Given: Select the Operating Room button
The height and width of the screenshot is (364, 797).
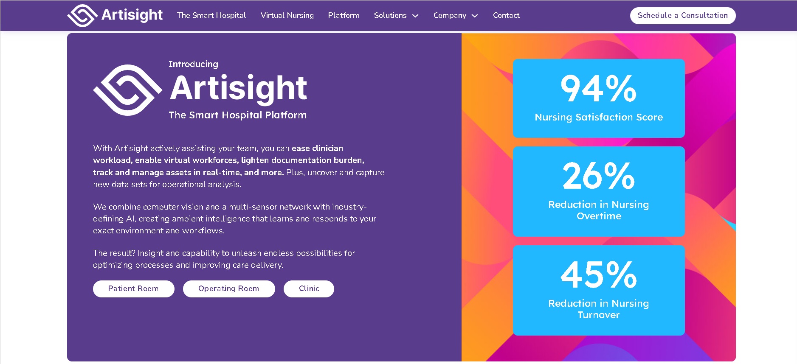Looking at the screenshot, I should click(228, 289).
